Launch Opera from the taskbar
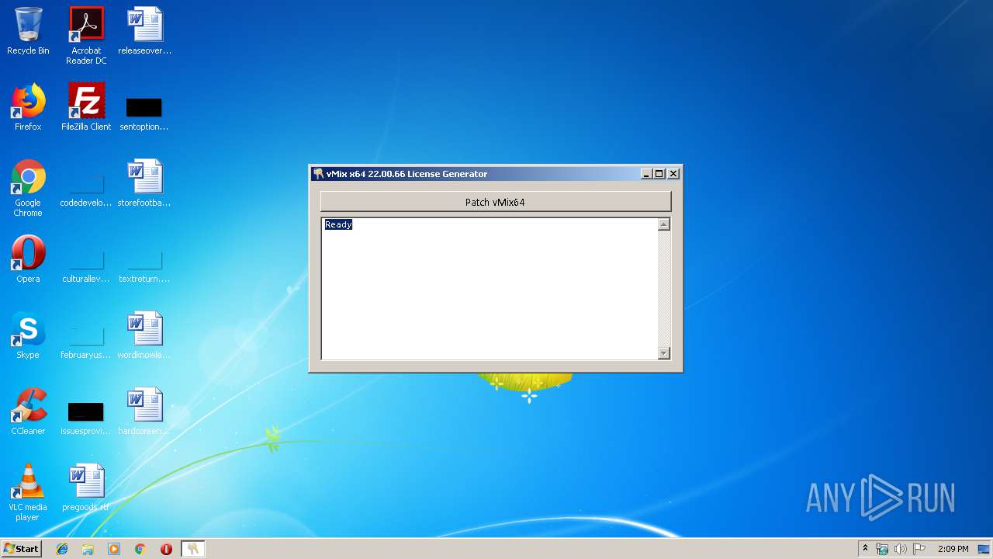Image resolution: width=993 pixels, height=559 pixels. pyautogui.click(x=166, y=549)
